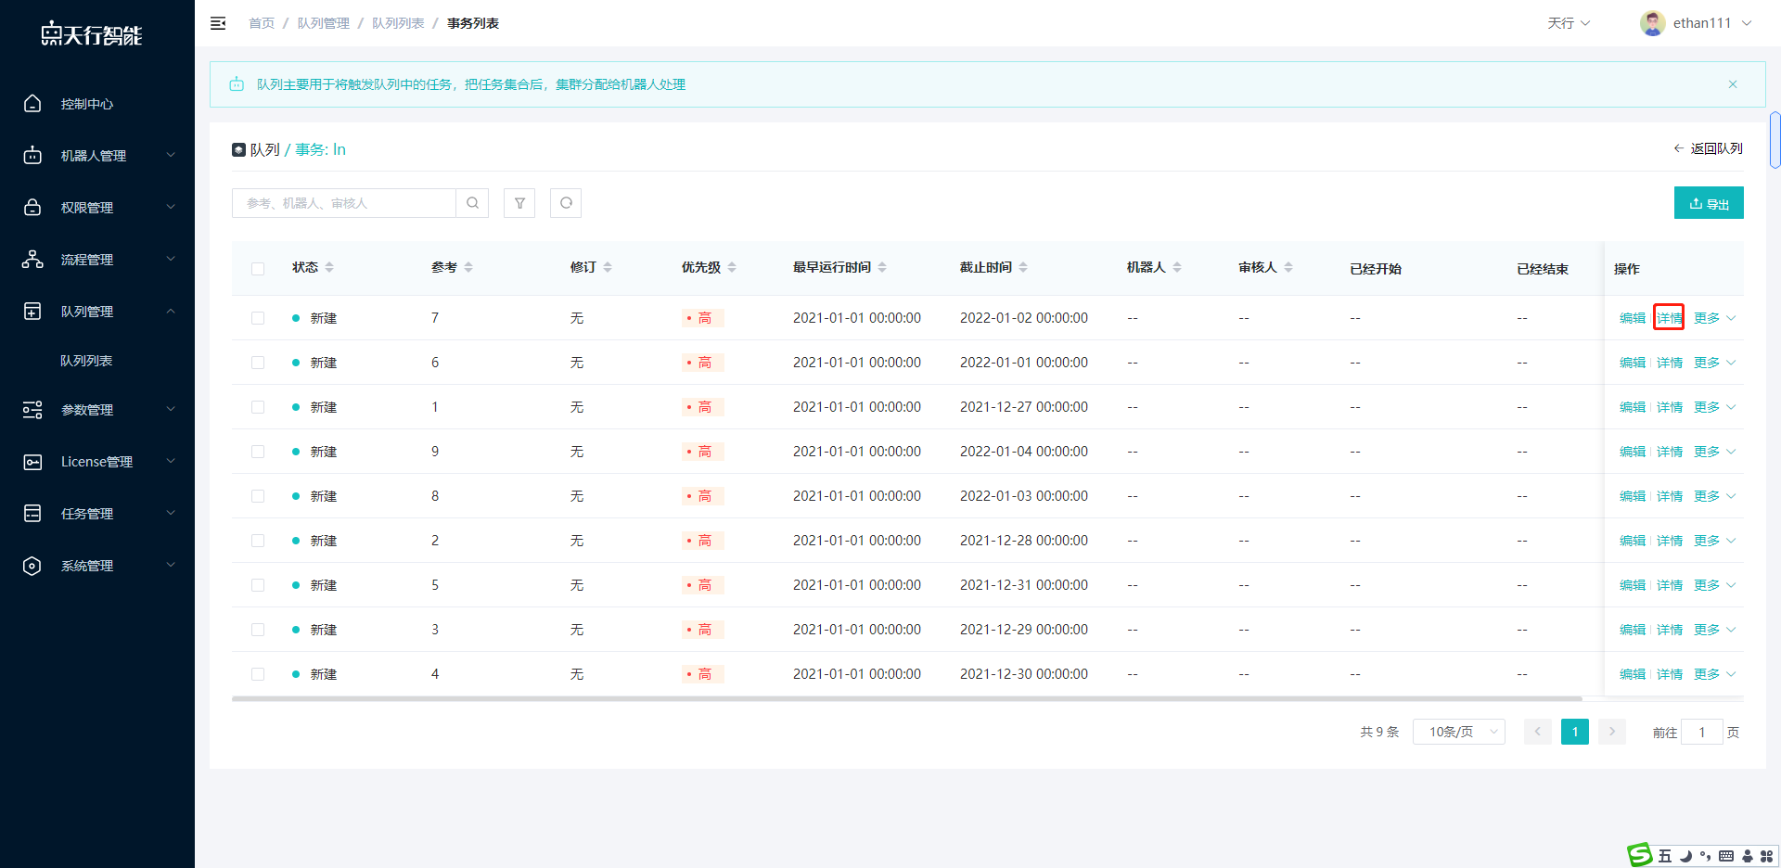Image resolution: width=1781 pixels, height=868 pixels.
Task: Check the row with 参考 2
Action: point(258,541)
